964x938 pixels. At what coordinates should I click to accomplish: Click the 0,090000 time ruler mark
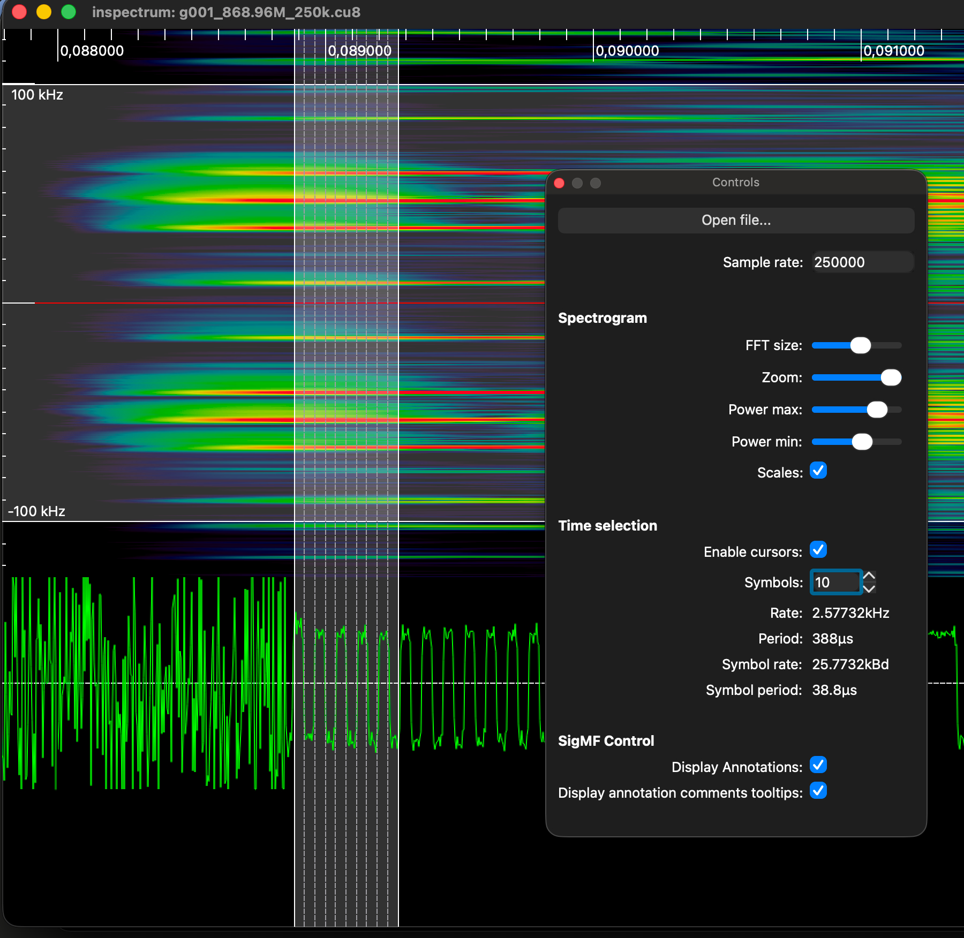[x=627, y=51]
